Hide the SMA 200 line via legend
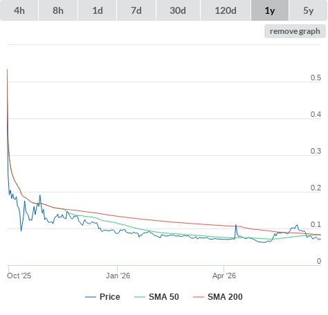Viewport: 328px width, 315px height. [x=225, y=297]
